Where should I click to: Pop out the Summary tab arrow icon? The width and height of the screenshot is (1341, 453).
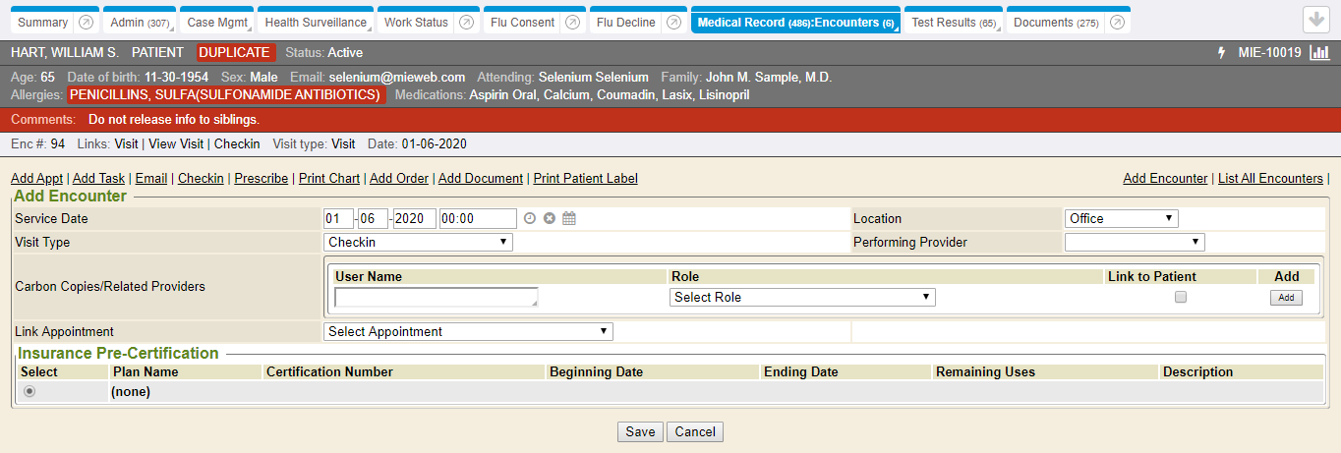(x=86, y=23)
